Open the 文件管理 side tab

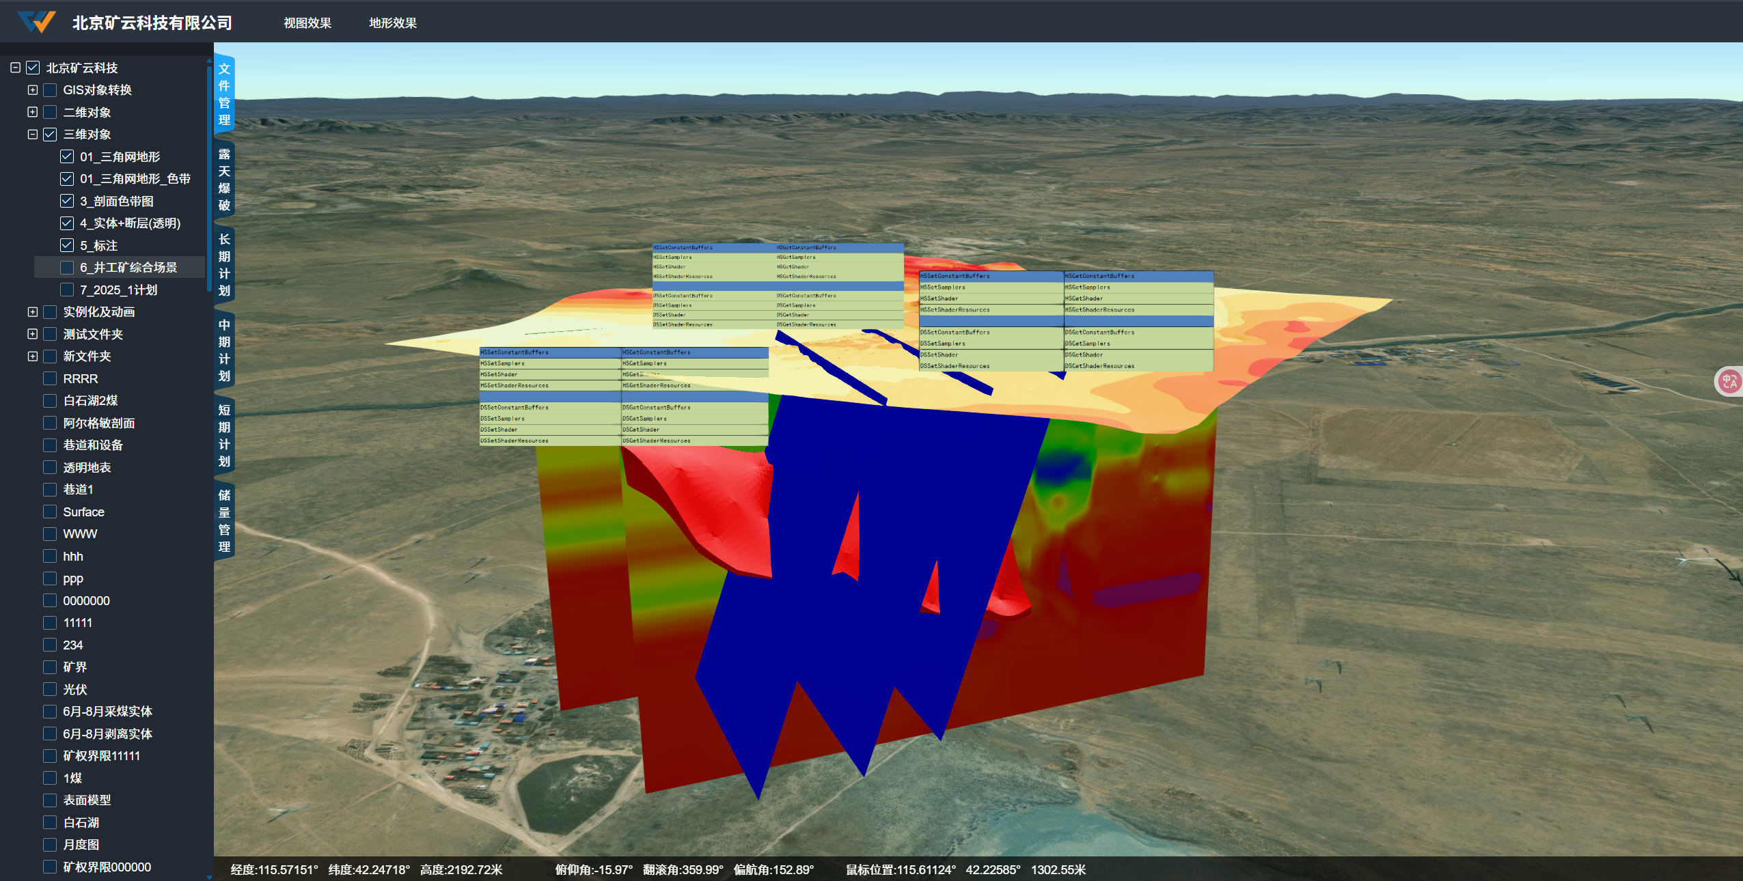pos(224,94)
